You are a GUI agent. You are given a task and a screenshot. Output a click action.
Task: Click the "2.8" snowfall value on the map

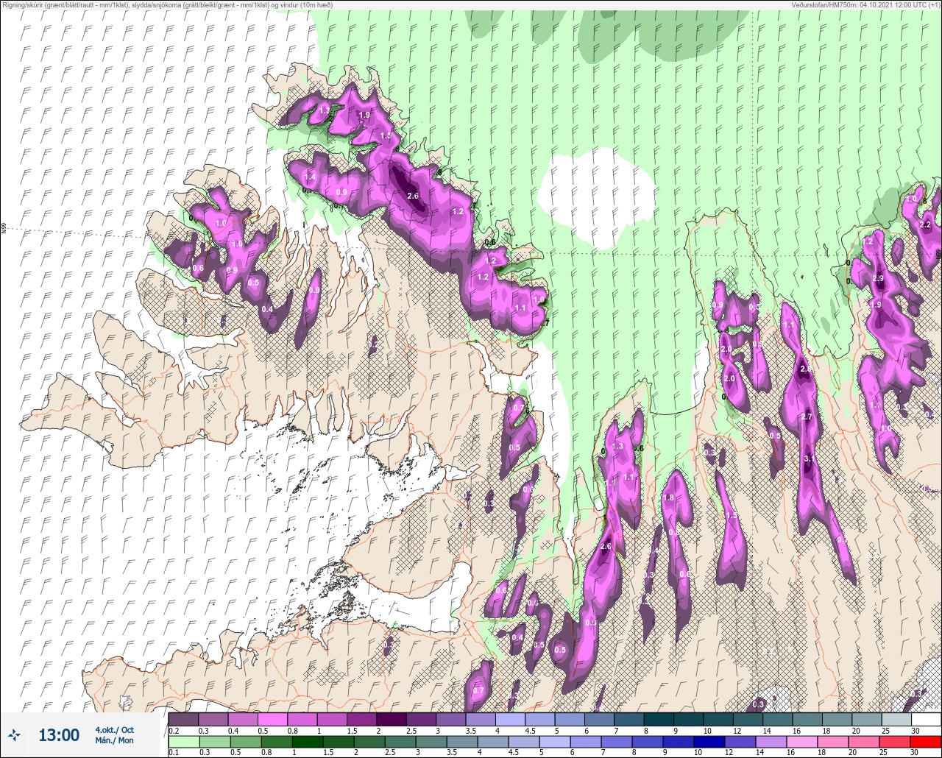tap(805, 369)
